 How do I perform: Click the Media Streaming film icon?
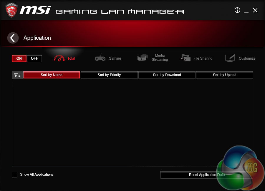coord(143,58)
